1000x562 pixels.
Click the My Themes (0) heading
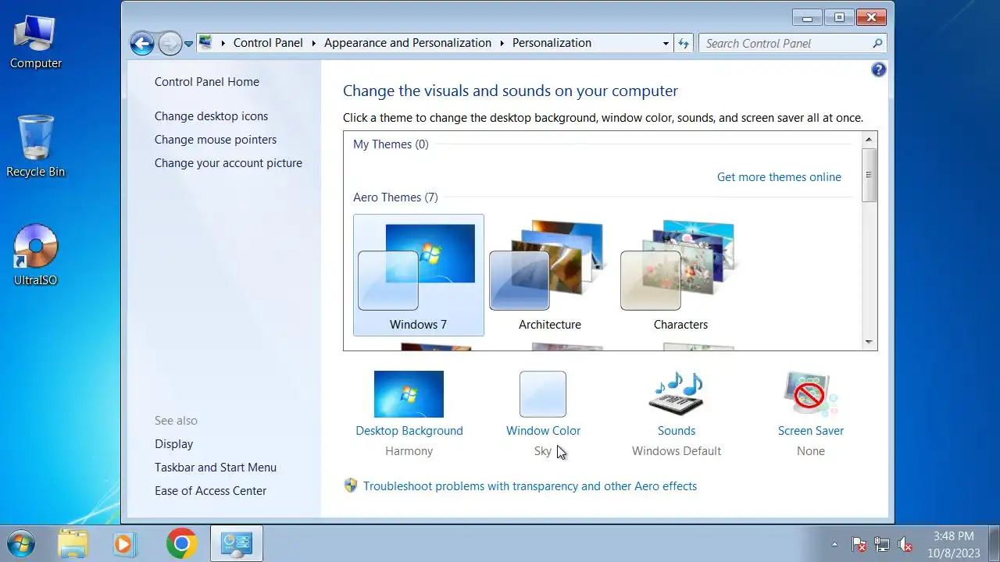[x=391, y=144]
